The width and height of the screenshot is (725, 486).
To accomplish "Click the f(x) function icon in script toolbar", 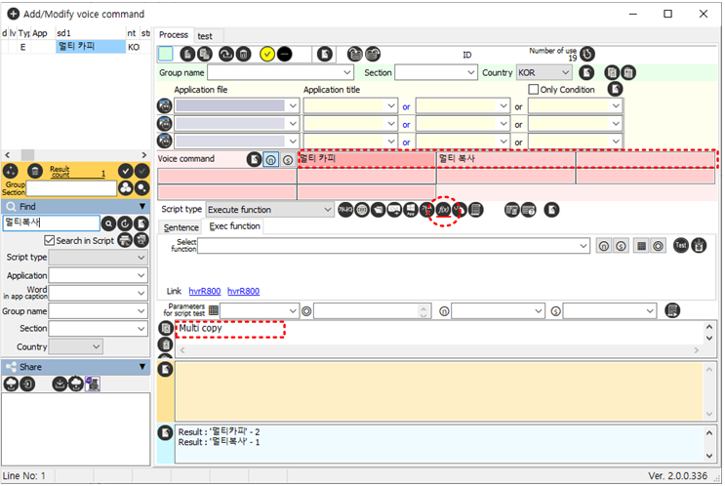I will [x=445, y=209].
